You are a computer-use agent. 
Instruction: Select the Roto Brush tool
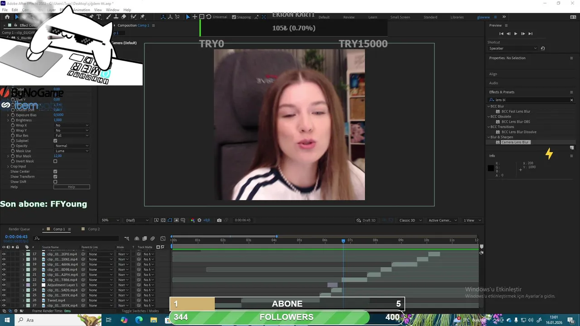(133, 17)
